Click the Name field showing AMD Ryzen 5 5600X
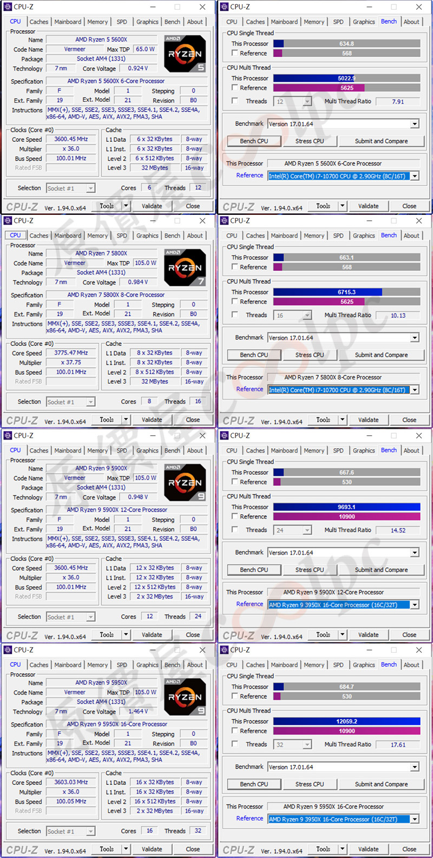The image size is (433, 858). click(x=101, y=40)
